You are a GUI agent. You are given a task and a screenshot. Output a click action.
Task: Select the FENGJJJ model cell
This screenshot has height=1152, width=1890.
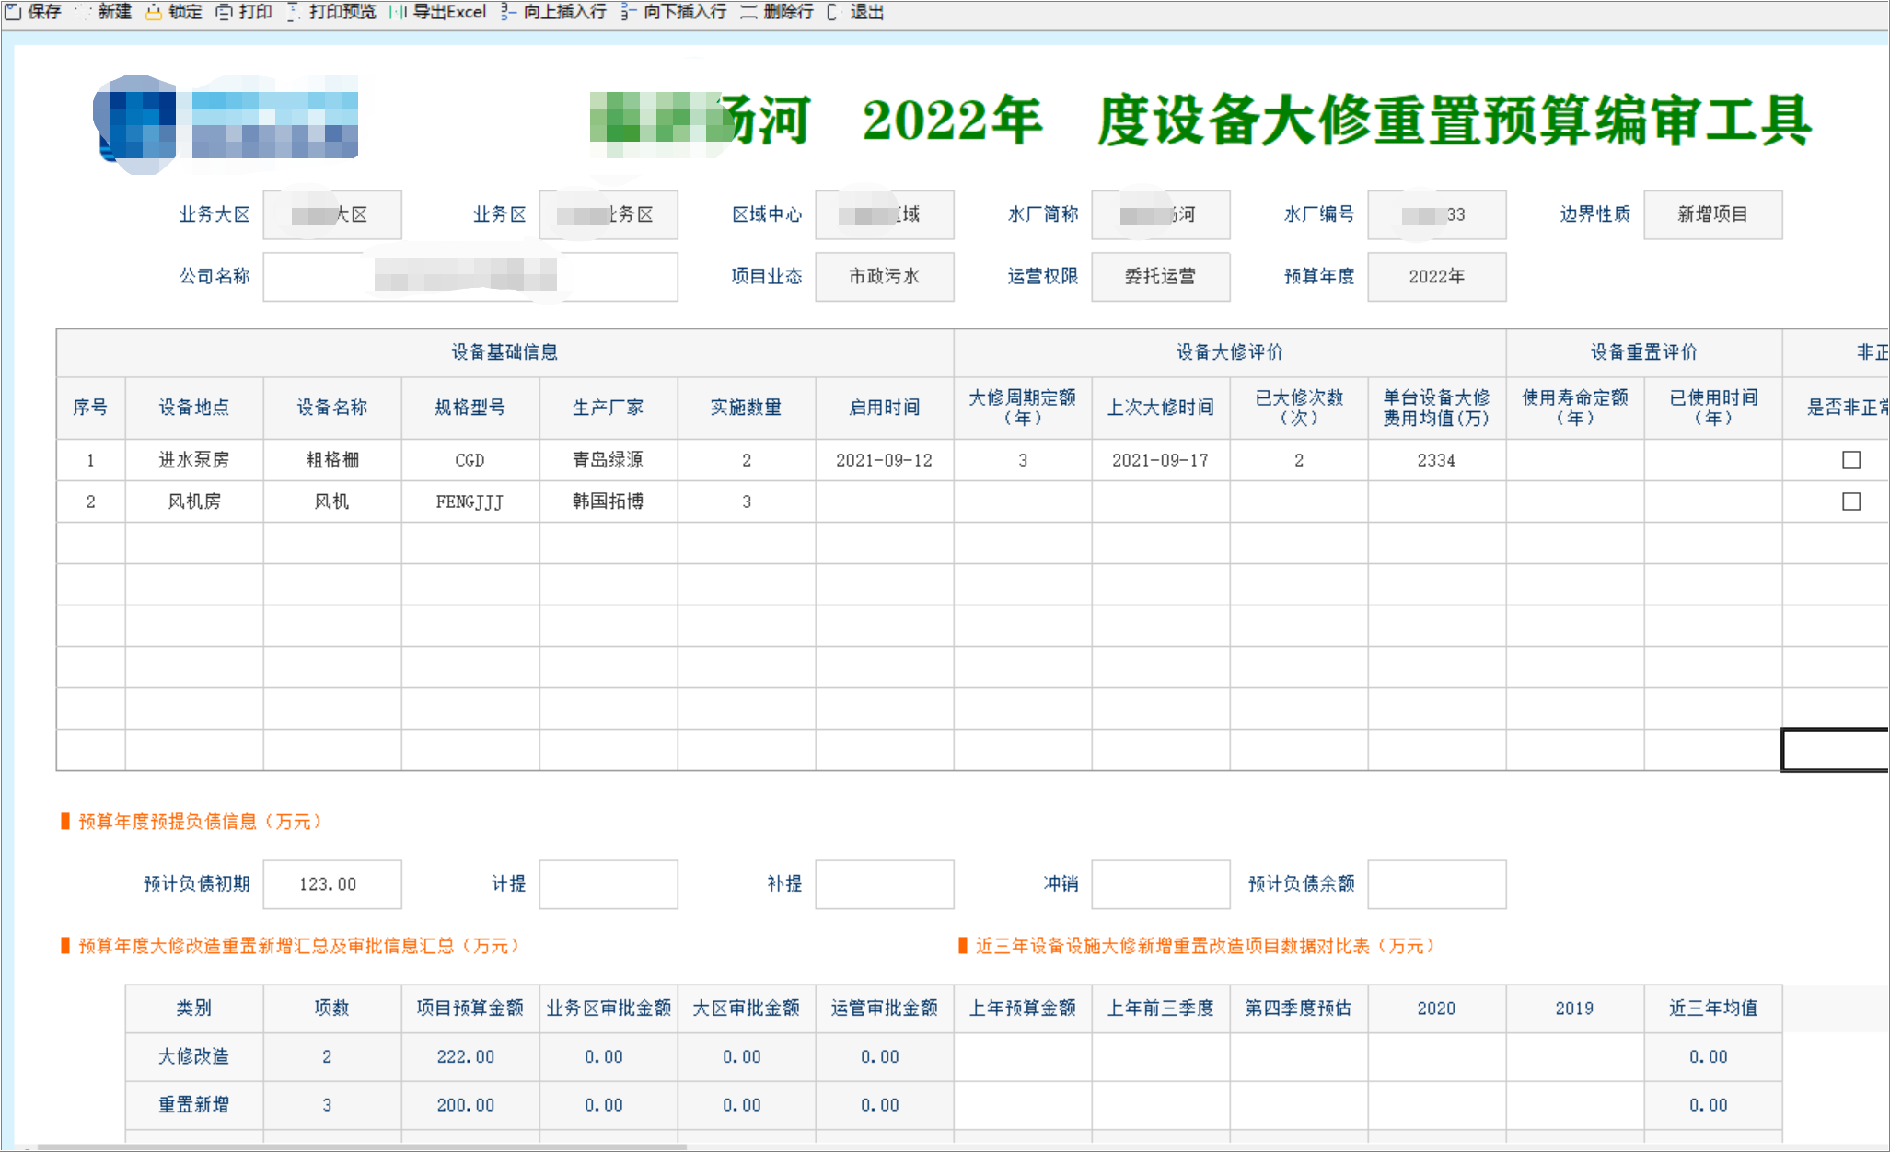470,501
